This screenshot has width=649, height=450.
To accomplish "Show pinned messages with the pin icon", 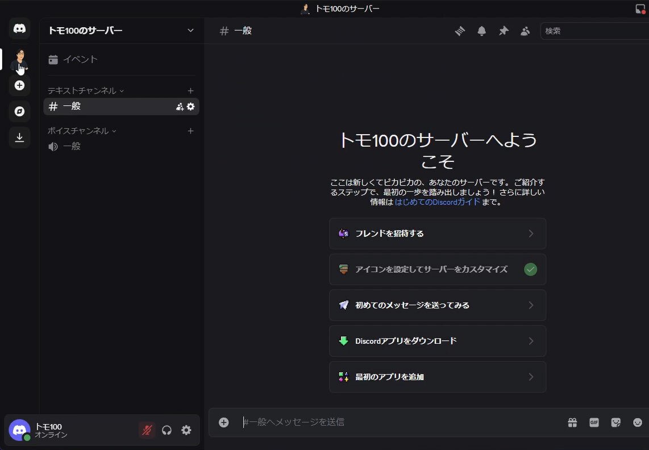I will point(504,31).
